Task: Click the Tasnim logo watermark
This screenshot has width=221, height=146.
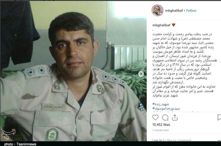Action: click(8, 134)
